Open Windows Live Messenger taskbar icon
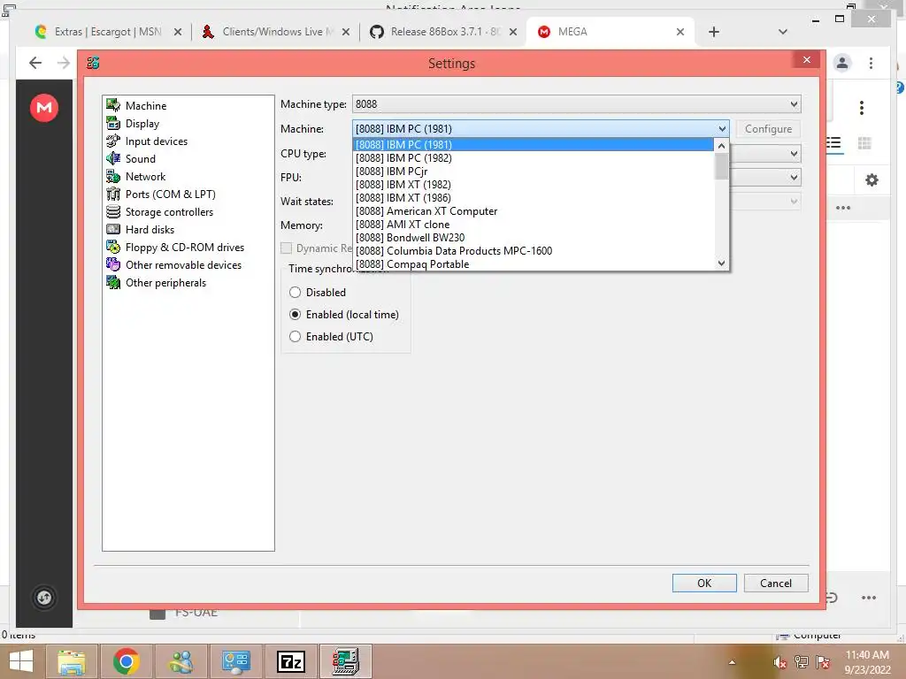 pos(180,661)
